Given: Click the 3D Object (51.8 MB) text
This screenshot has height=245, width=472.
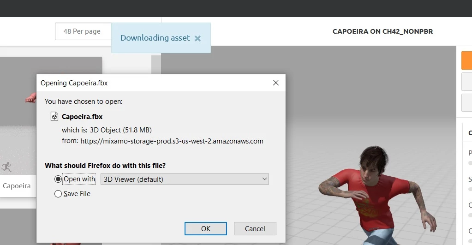Looking at the screenshot, I should click(121, 130).
